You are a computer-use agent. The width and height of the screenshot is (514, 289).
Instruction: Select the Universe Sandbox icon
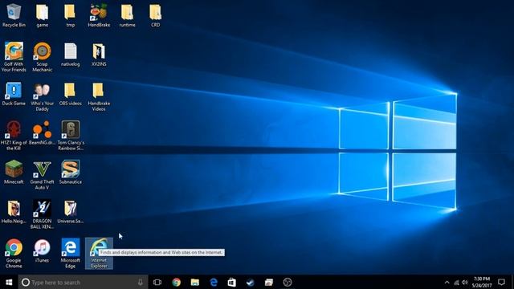70,212
